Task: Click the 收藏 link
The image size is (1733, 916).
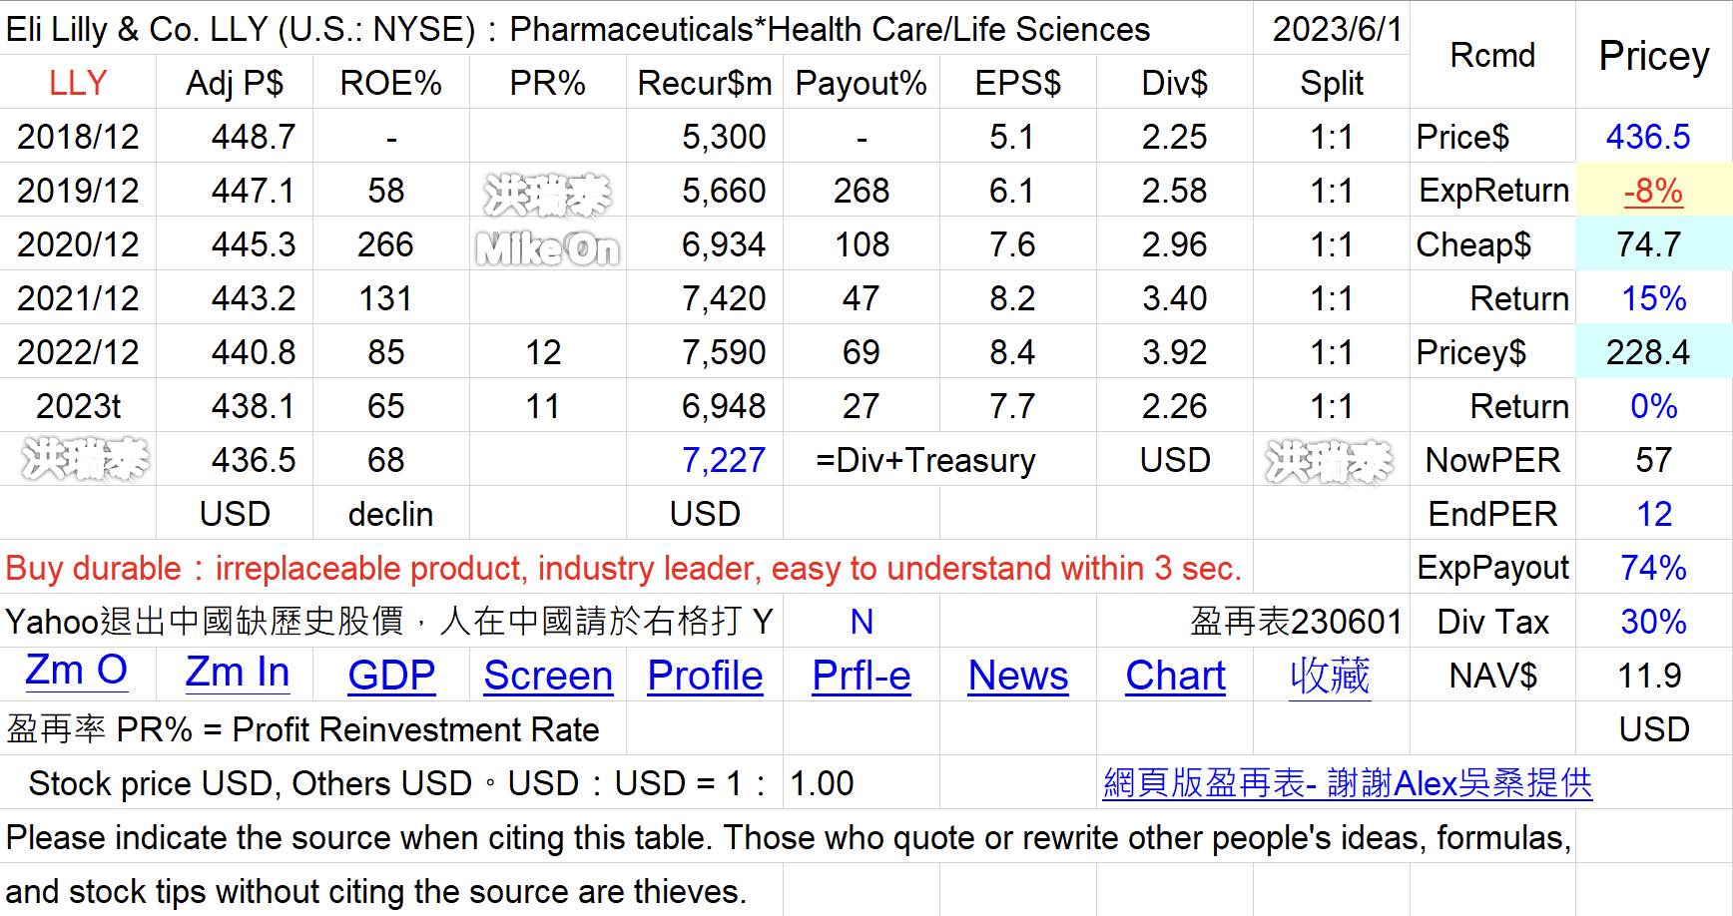Action: click(x=1330, y=676)
